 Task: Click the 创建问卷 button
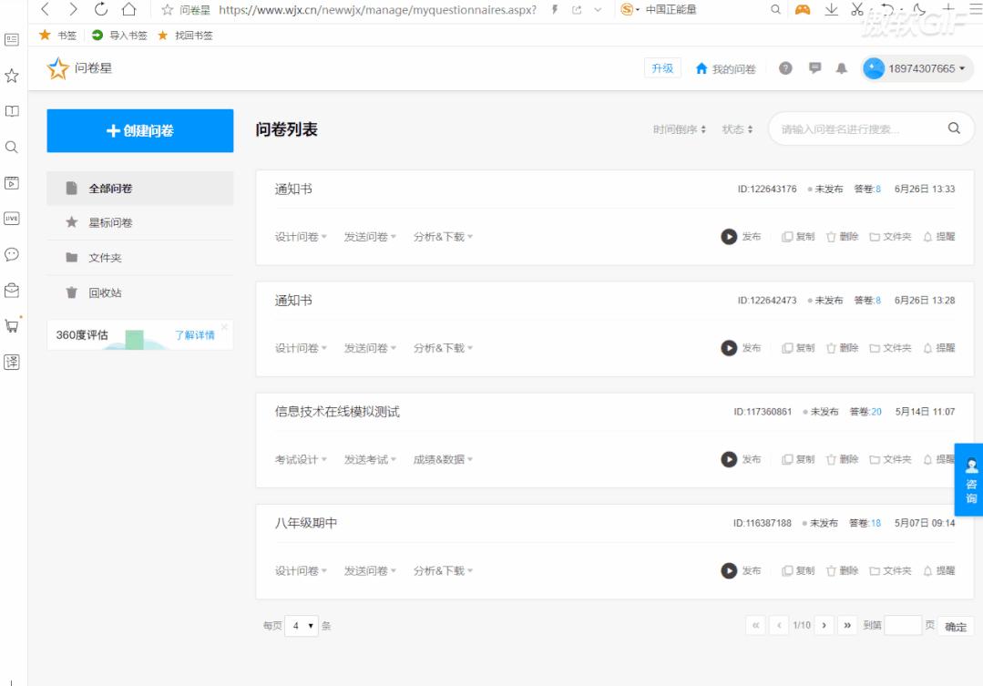pyautogui.click(x=139, y=130)
